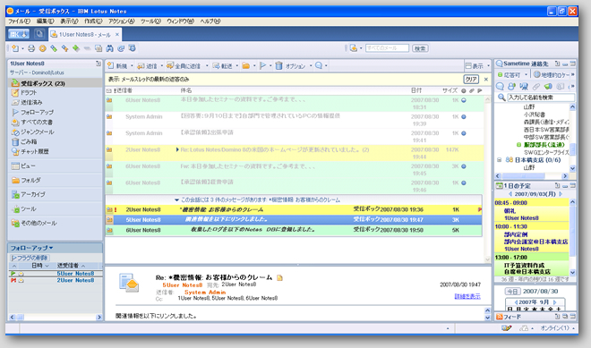This screenshot has width=591, height=348.
Task: Click the new document icon in main toolbar
Action: pos(15,48)
